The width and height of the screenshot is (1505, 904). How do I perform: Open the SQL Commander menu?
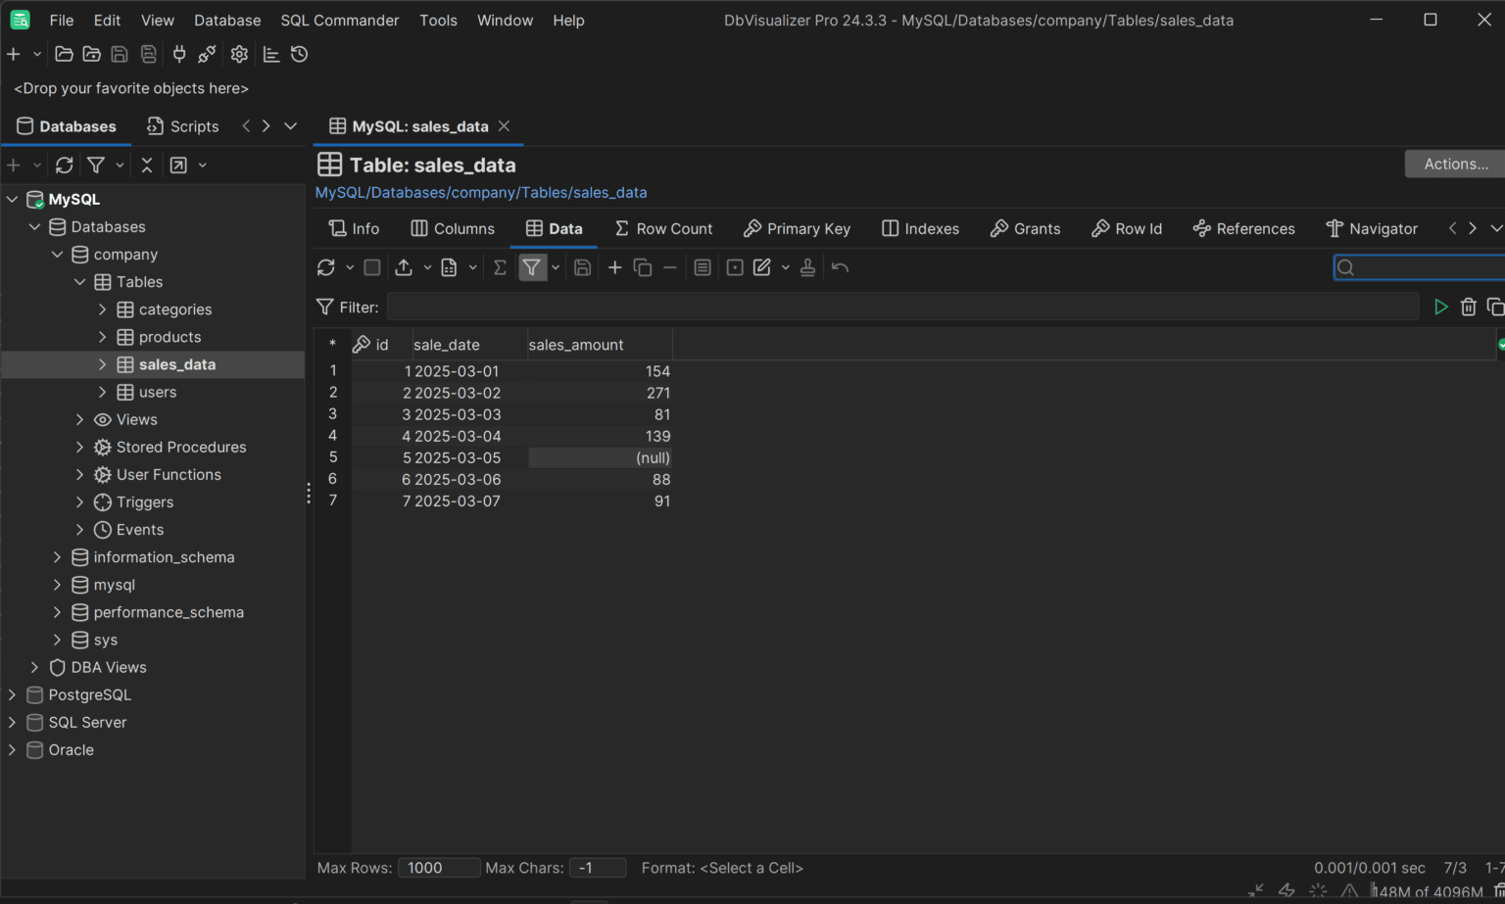pos(339,21)
